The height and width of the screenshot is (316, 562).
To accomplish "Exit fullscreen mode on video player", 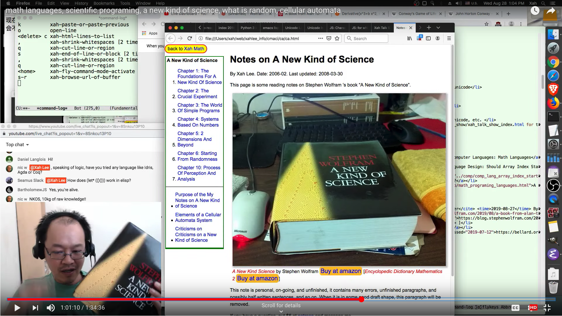I will (547, 308).
